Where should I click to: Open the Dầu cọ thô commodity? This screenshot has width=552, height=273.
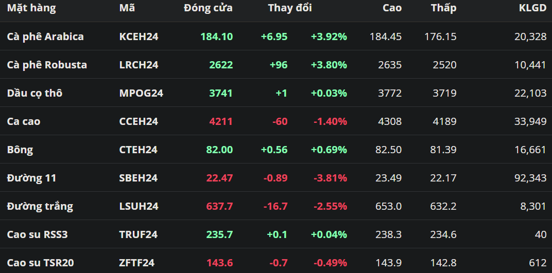click(34, 93)
